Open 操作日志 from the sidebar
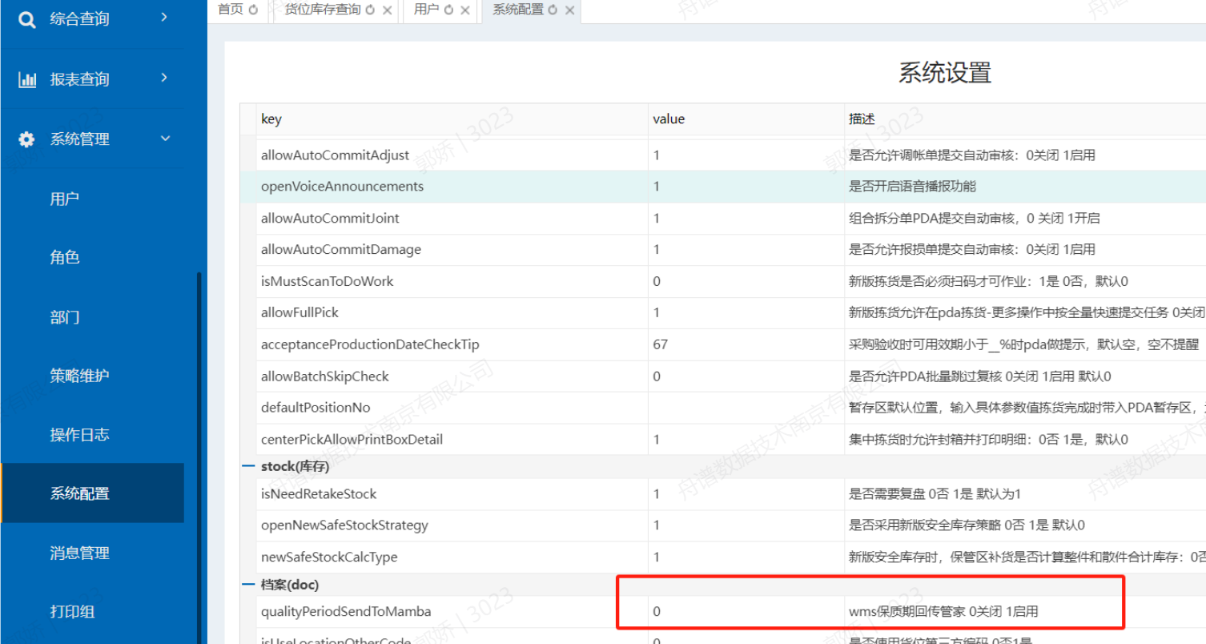Screen dimensions: 1206x644 (x=79, y=435)
